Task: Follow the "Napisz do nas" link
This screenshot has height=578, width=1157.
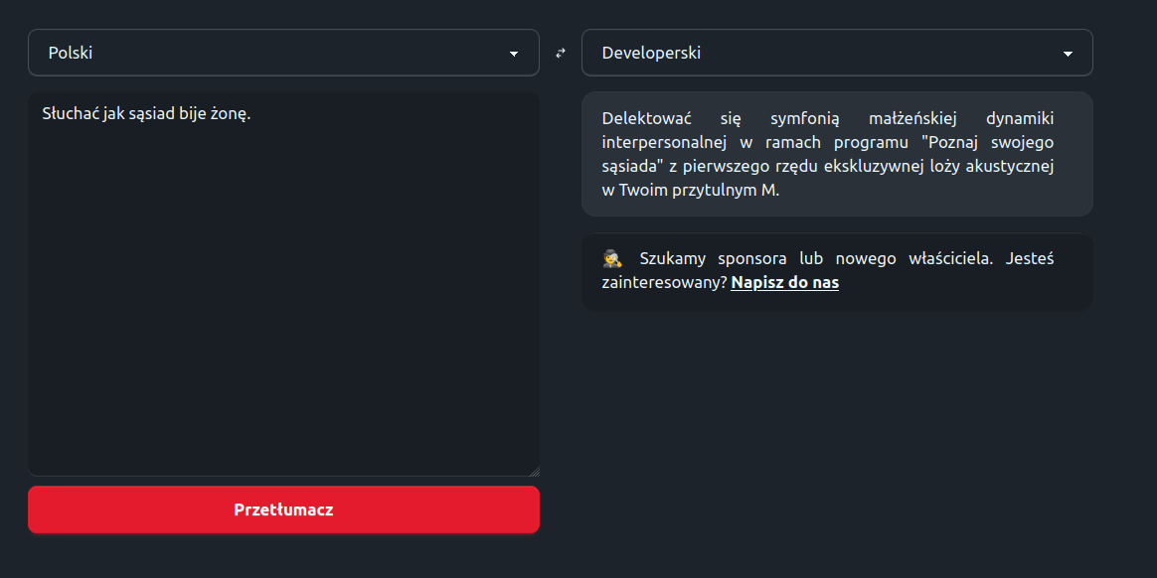Action: (x=784, y=283)
